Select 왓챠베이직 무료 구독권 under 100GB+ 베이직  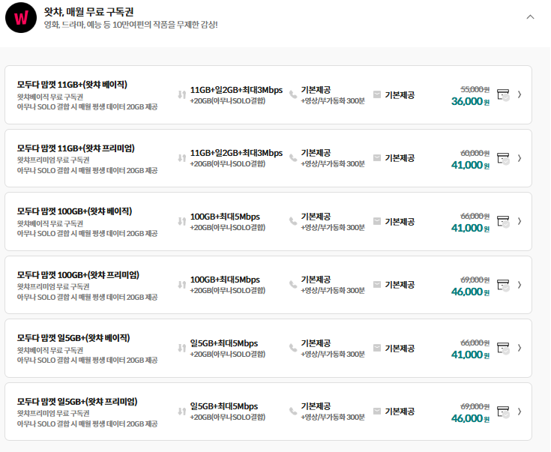(50, 223)
